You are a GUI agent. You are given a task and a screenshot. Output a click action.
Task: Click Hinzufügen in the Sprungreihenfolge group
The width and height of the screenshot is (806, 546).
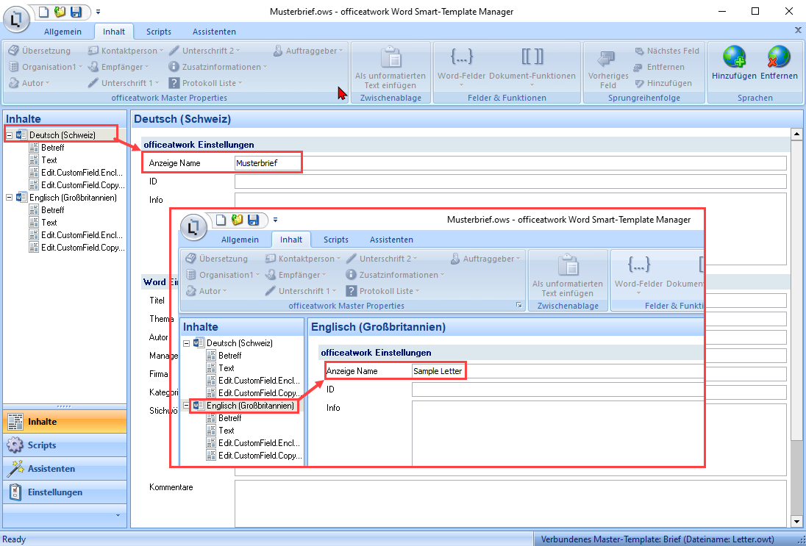tap(663, 83)
